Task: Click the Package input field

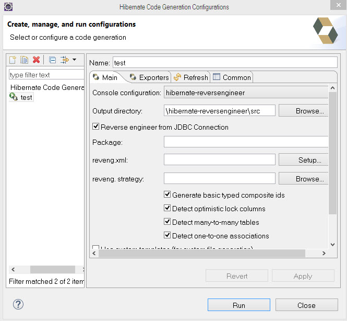Action: (x=246, y=142)
